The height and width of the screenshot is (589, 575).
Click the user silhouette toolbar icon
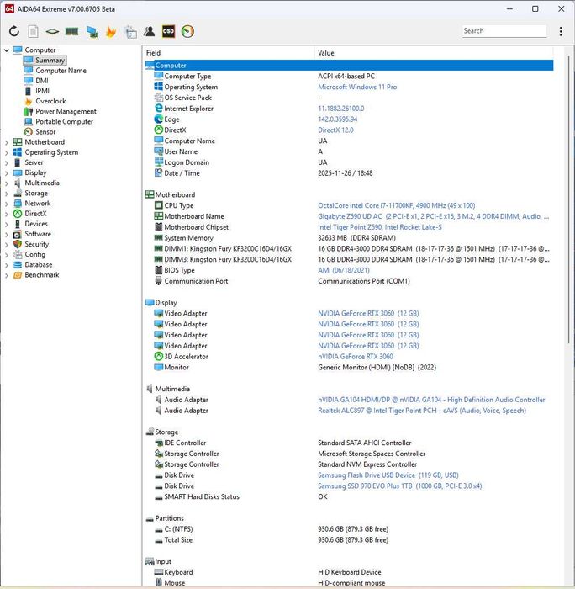(x=149, y=31)
